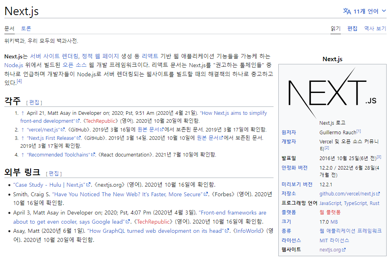The width and height of the screenshot is (391, 259).
Task: Switch to the 토론 tab
Action: point(26,29)
